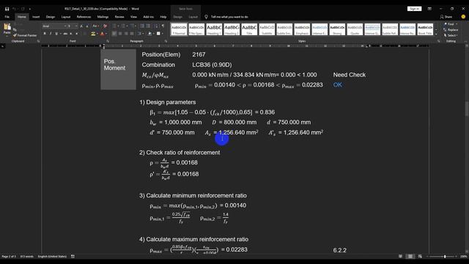
Task: Increase paragraph indent
Action: click(x=148, y=26)
